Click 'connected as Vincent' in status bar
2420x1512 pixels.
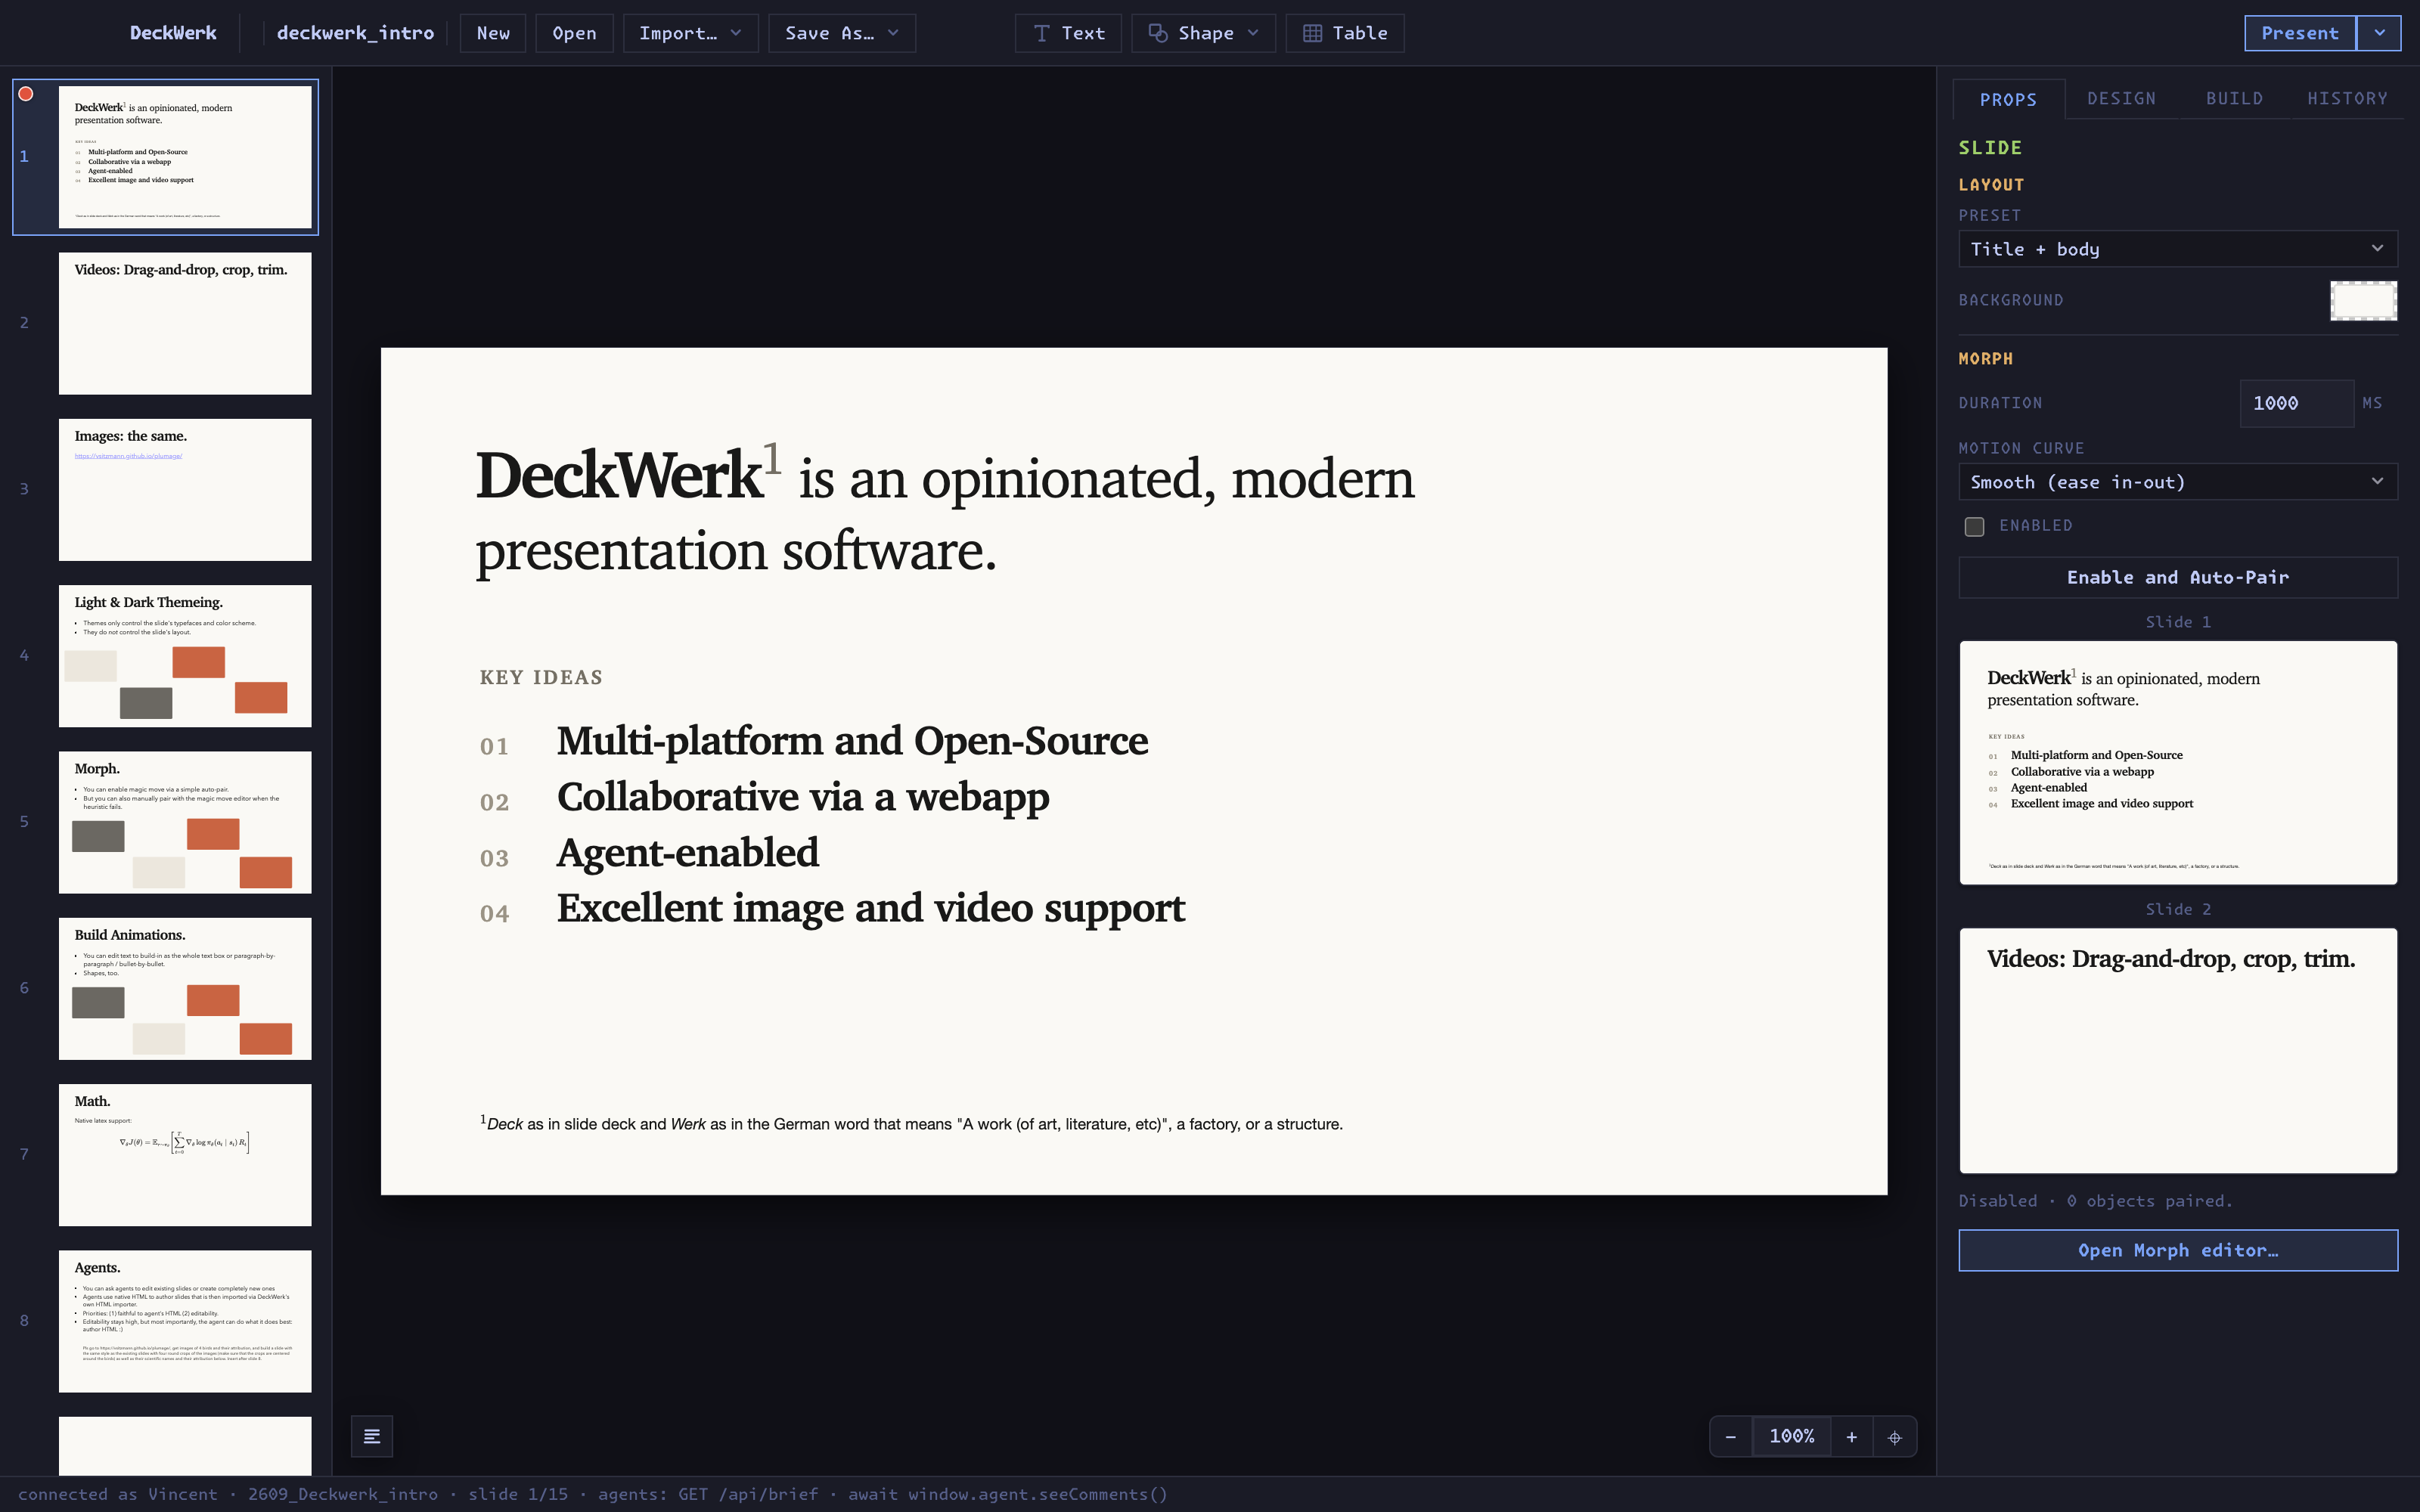coord(117,1494)
